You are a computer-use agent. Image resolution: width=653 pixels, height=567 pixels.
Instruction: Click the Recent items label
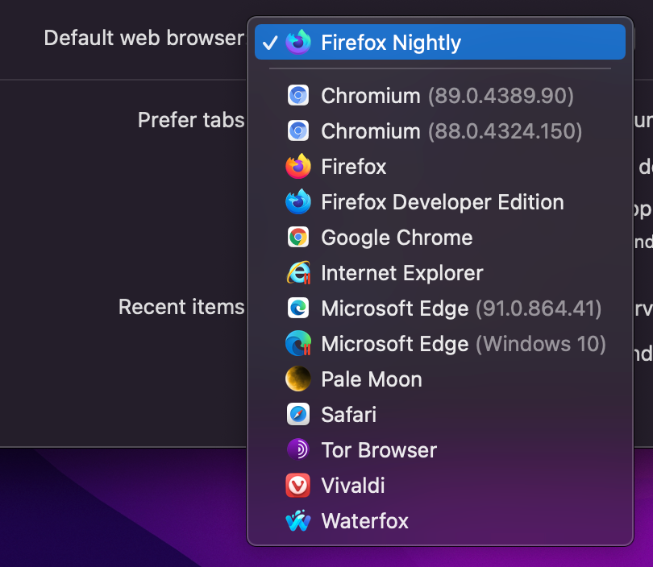pyautogui.click(x=181, y=307)
